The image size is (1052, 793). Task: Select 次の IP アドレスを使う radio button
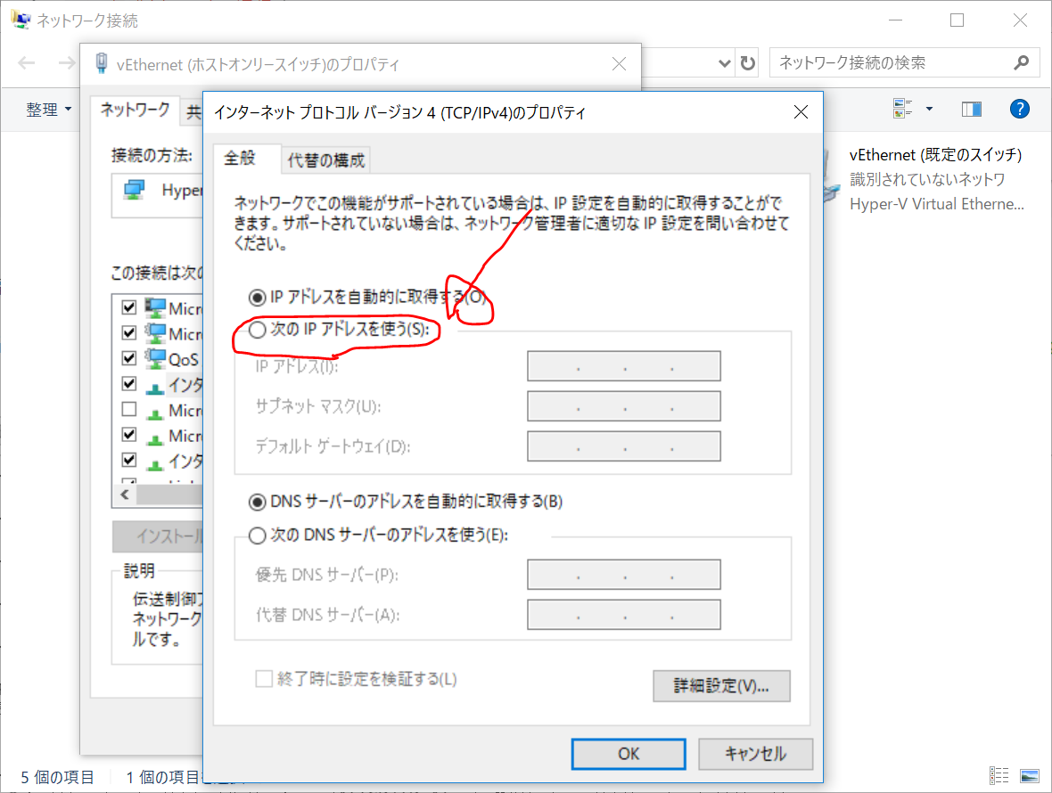pos(258,330)
